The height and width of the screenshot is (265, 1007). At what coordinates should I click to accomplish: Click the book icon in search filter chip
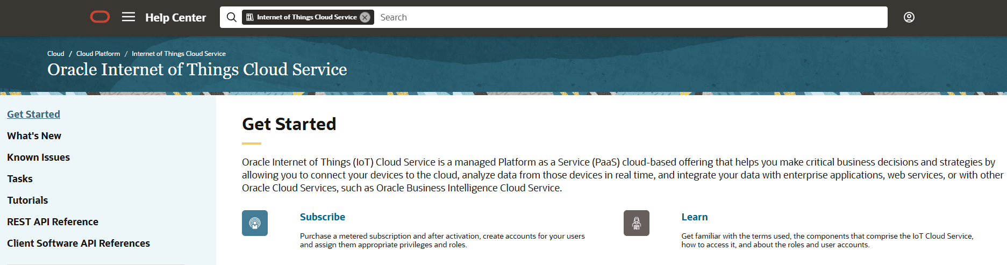[250, 17]
